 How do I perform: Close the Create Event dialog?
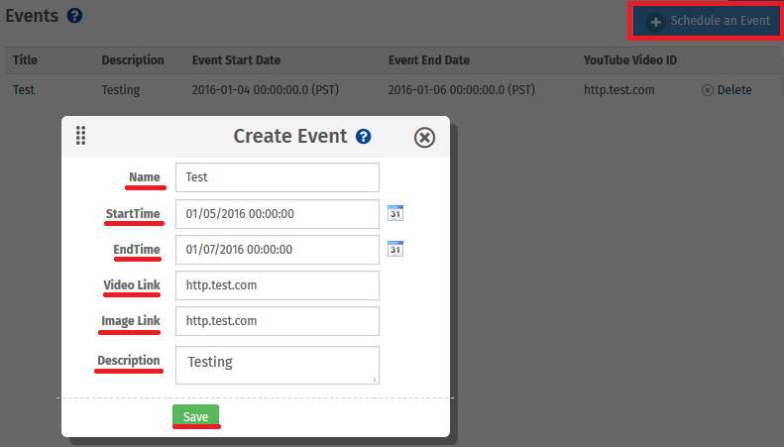click(x=424, y=137)
